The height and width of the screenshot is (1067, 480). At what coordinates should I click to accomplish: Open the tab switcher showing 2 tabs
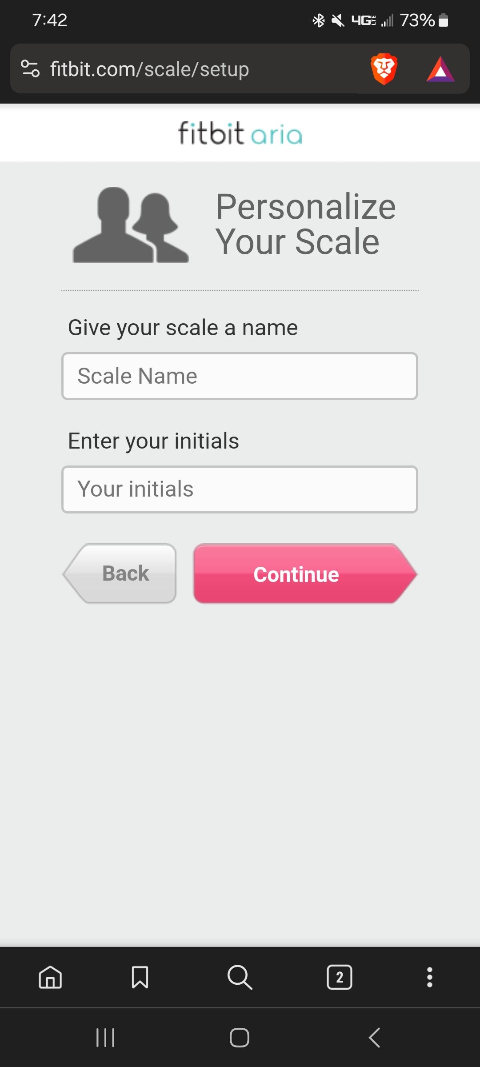[x=340, y=977]
